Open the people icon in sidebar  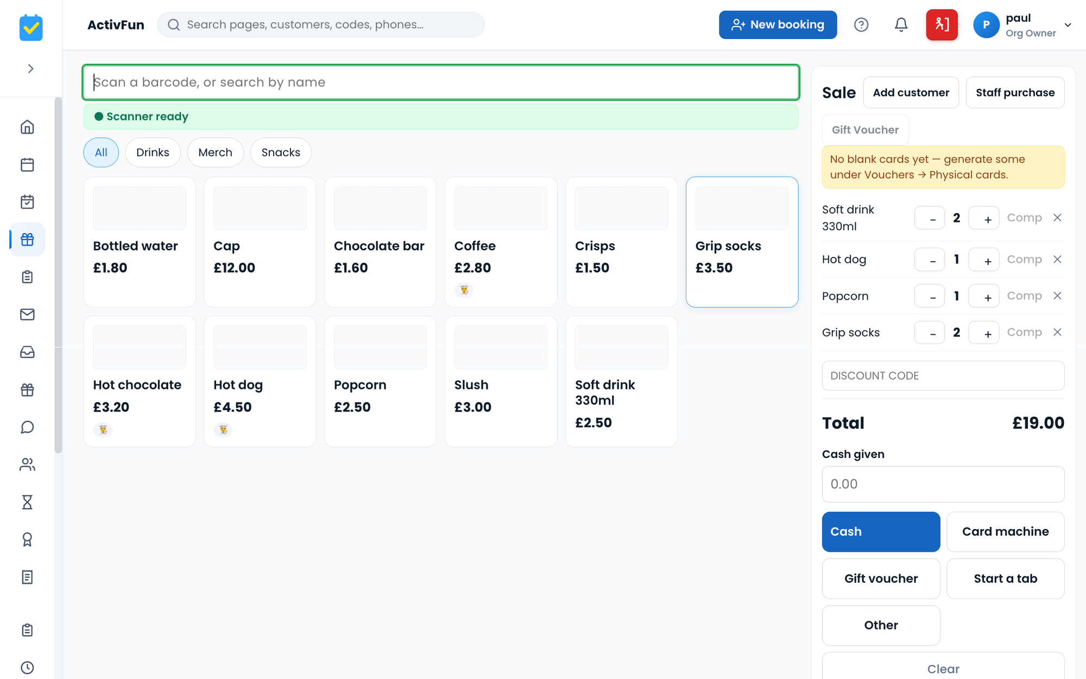pos(27,464)
